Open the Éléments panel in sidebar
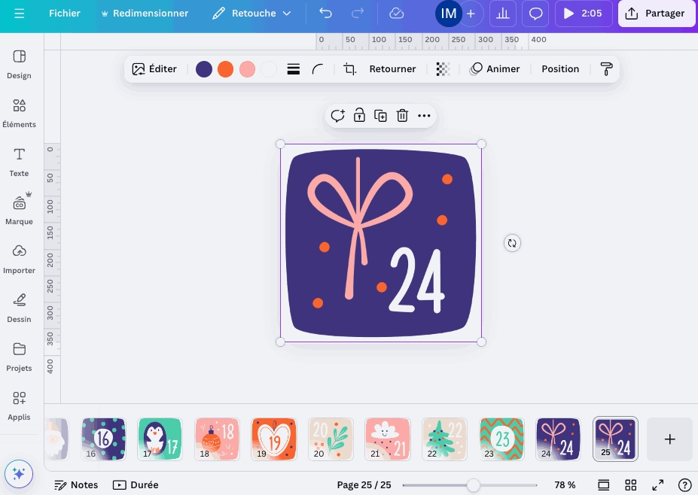This screenshot has width=698, height=495. 20,113
